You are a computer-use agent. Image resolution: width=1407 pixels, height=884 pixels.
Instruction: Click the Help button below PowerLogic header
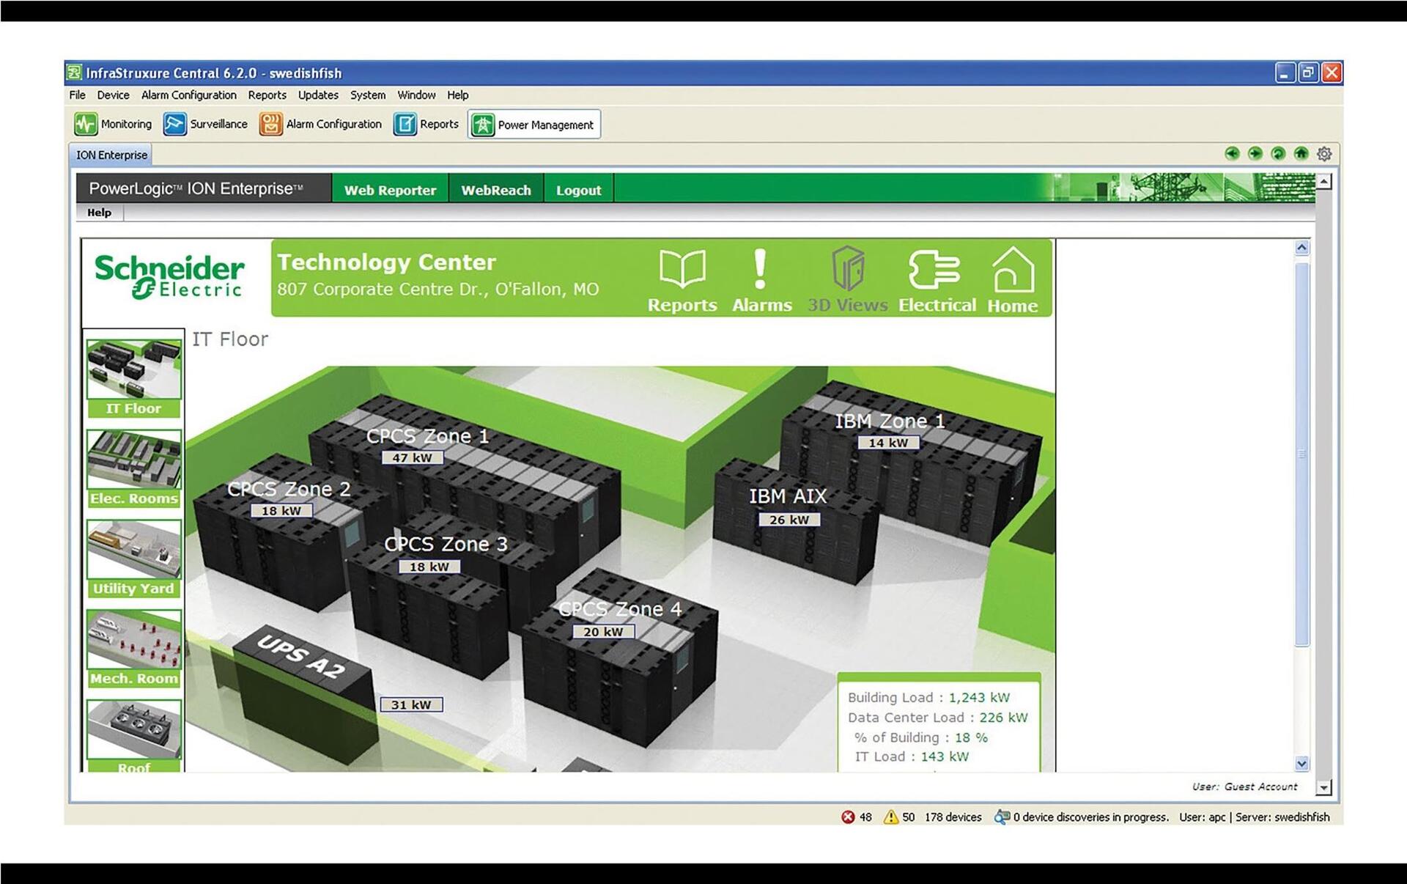point(99,212)
